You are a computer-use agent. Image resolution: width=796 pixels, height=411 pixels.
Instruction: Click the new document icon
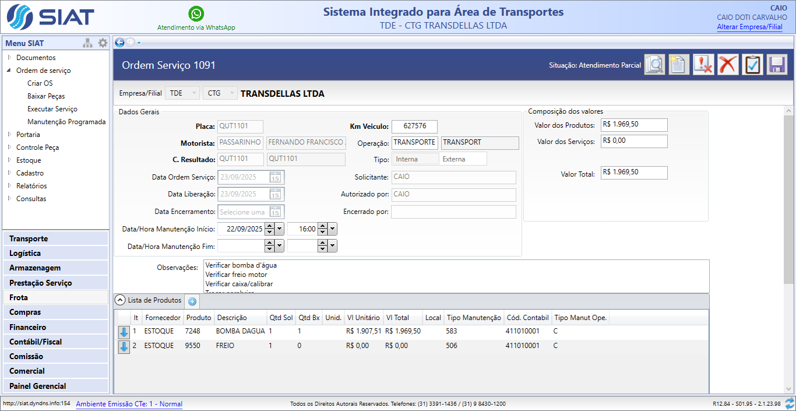point(679,65)
